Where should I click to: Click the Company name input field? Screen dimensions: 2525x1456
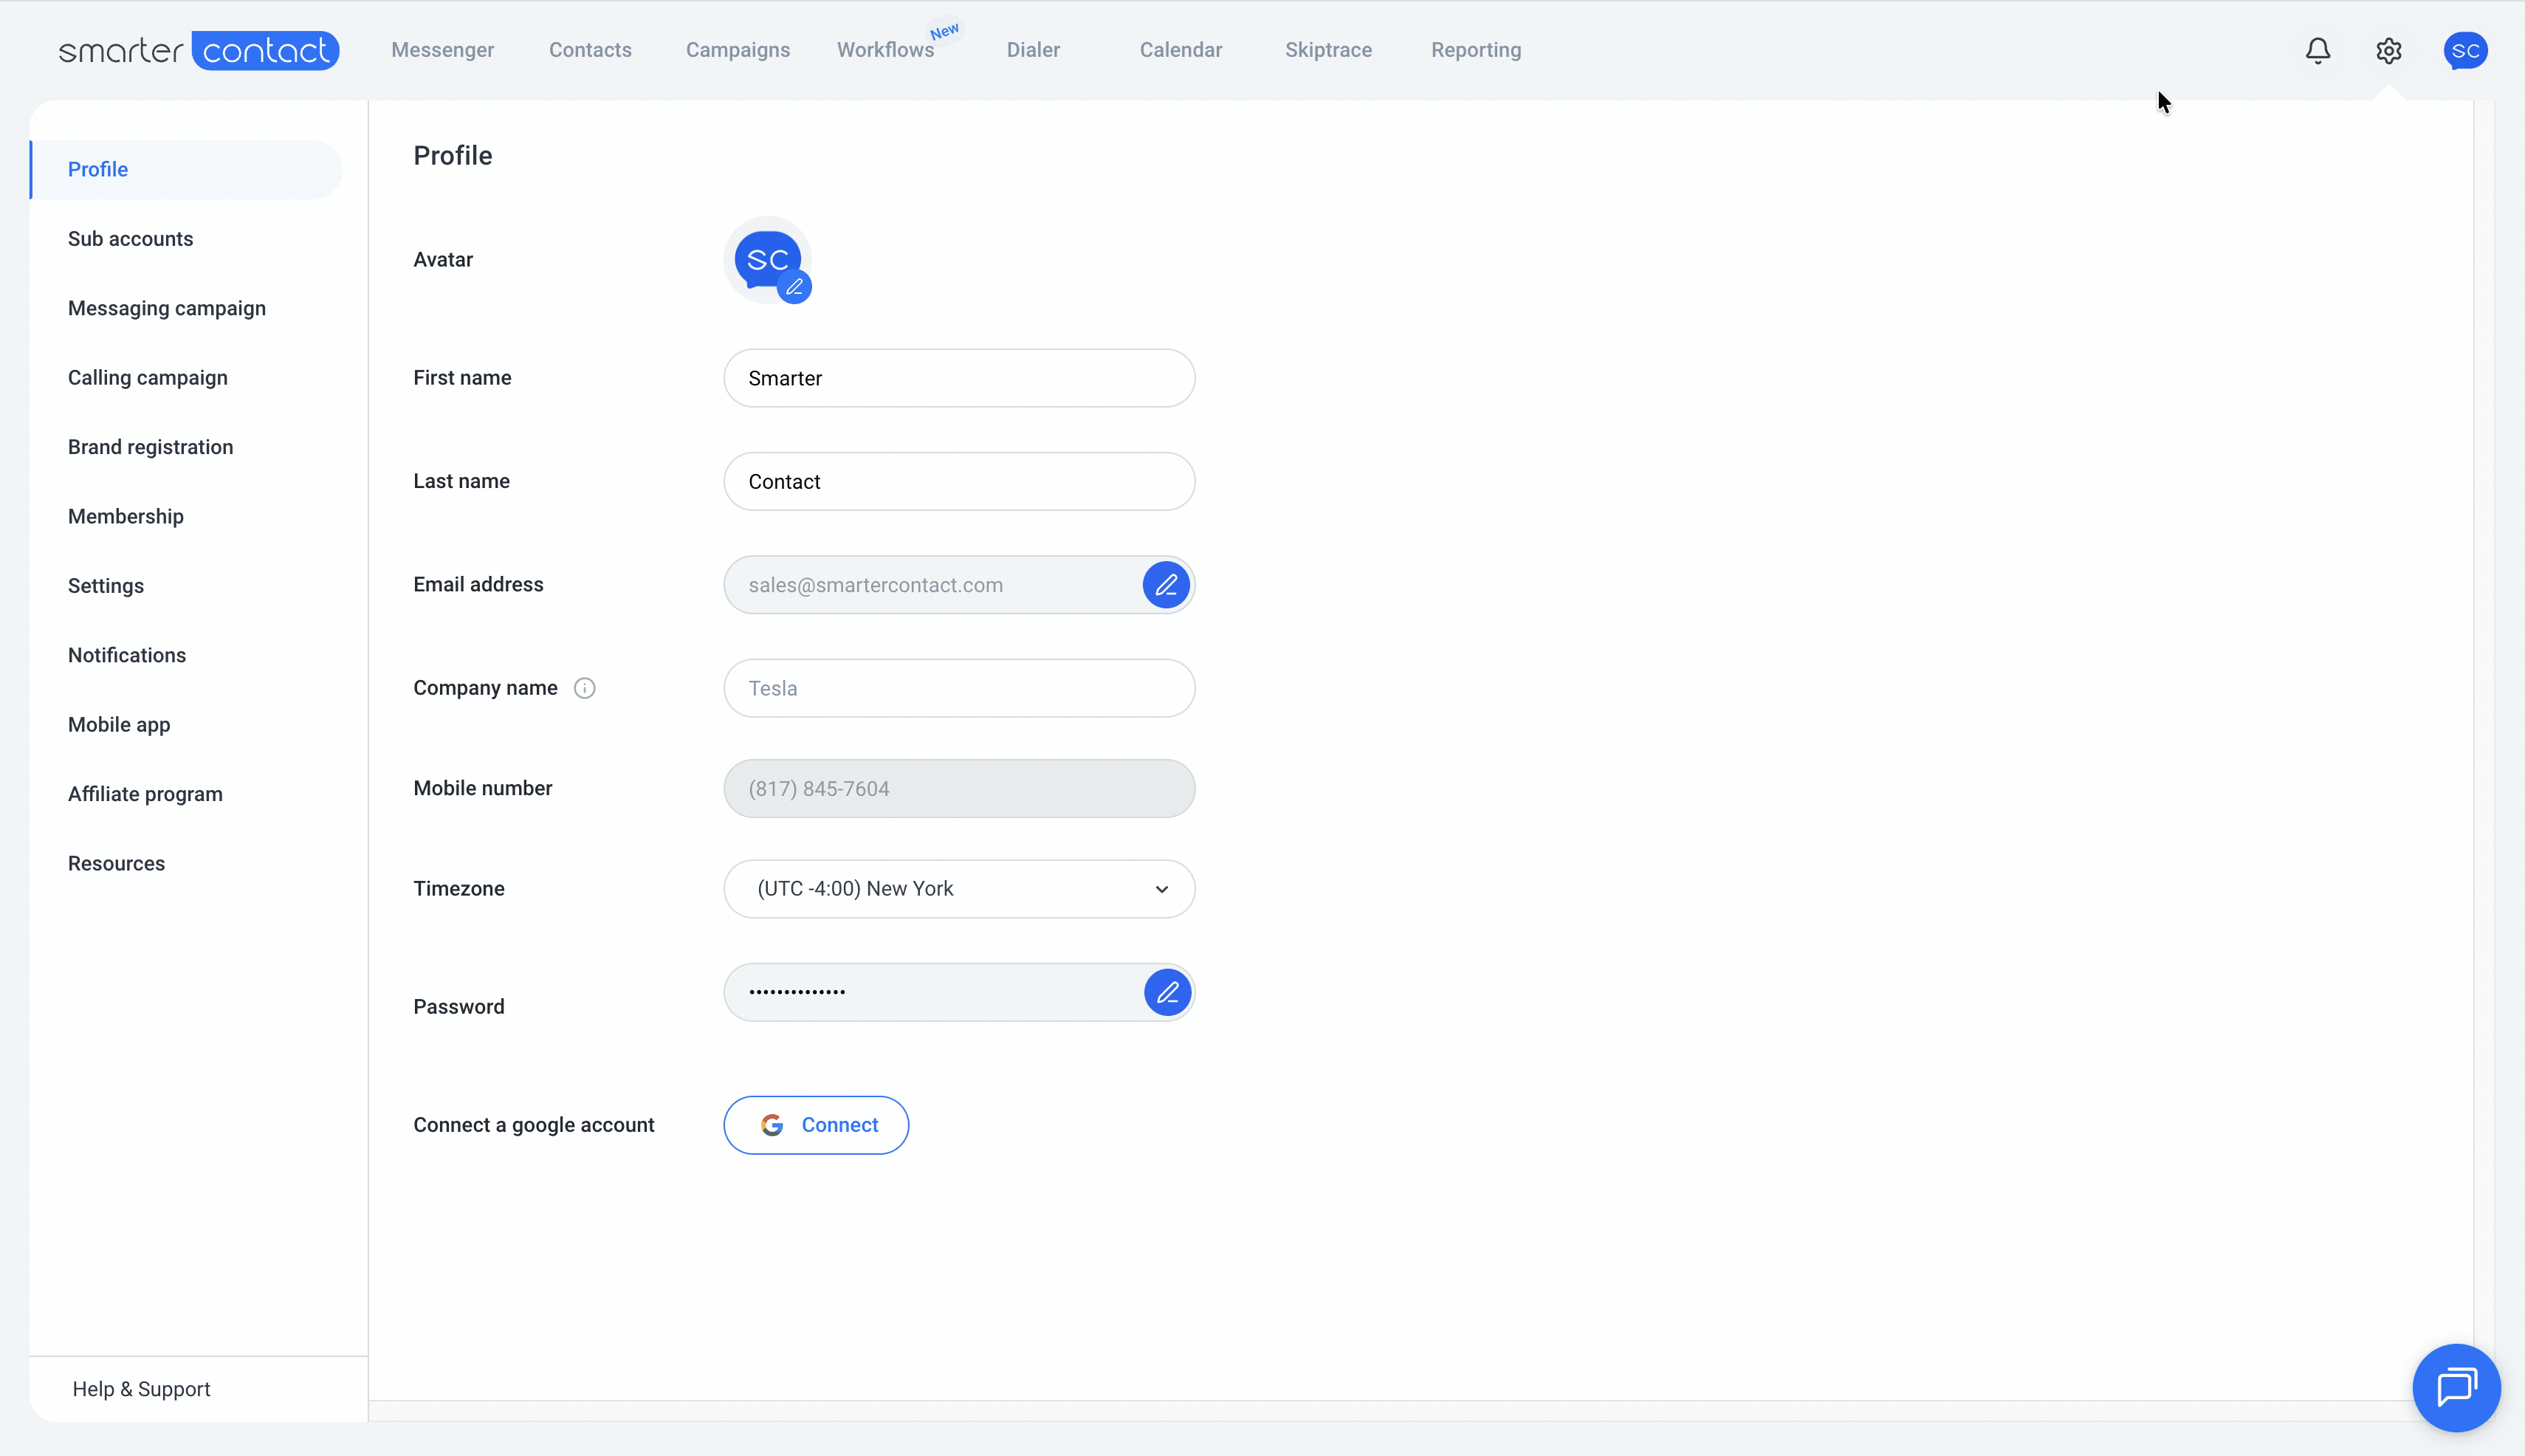coord(959,688)
